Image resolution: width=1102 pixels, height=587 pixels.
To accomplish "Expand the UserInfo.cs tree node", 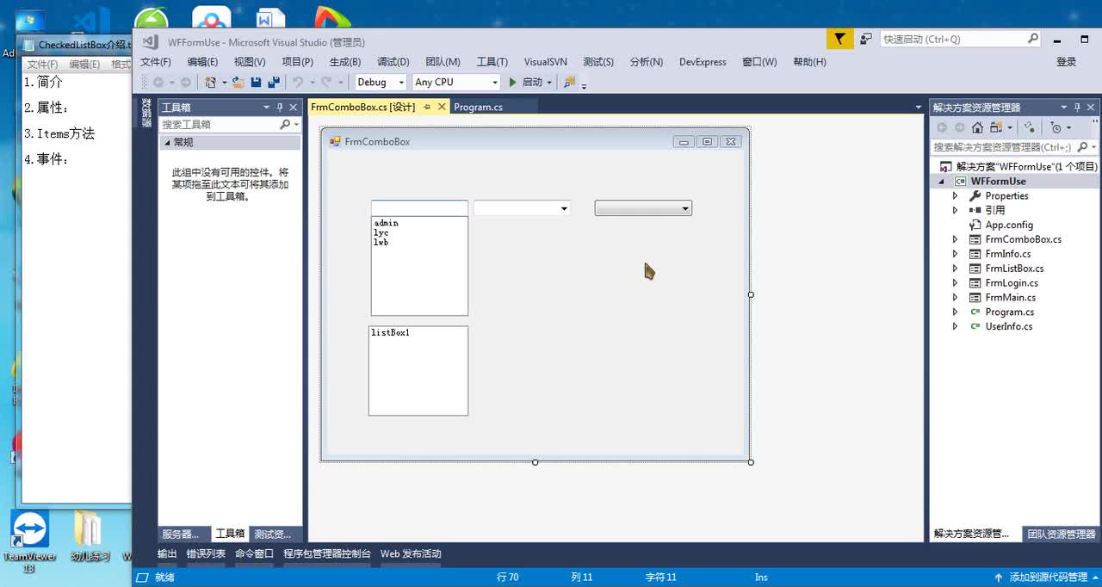I will [x=955, y=326].
